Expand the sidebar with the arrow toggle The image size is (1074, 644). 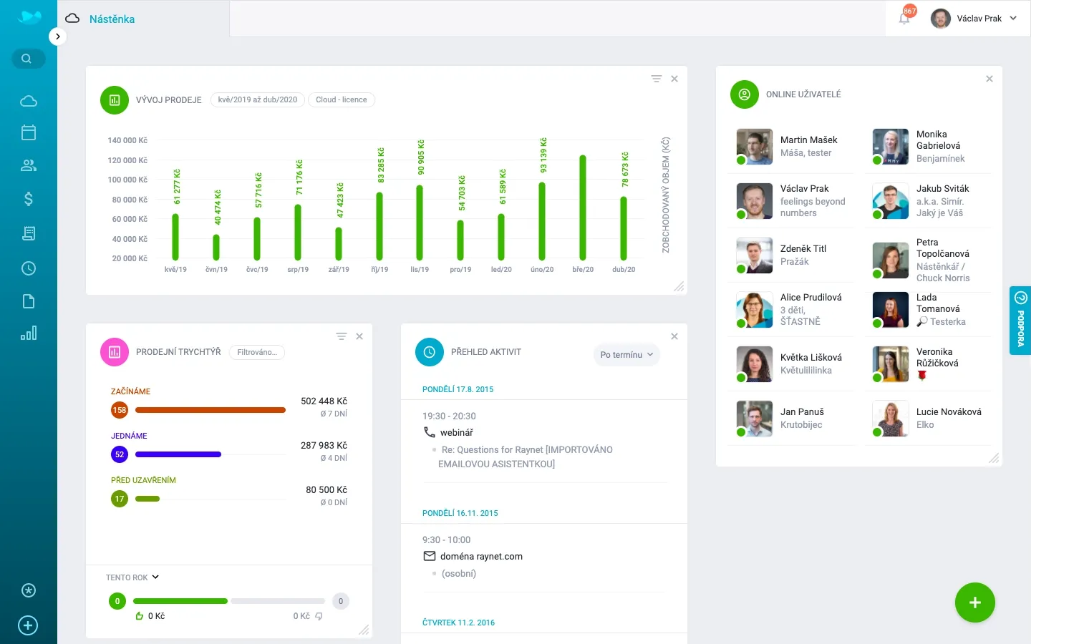click(57, 36)
